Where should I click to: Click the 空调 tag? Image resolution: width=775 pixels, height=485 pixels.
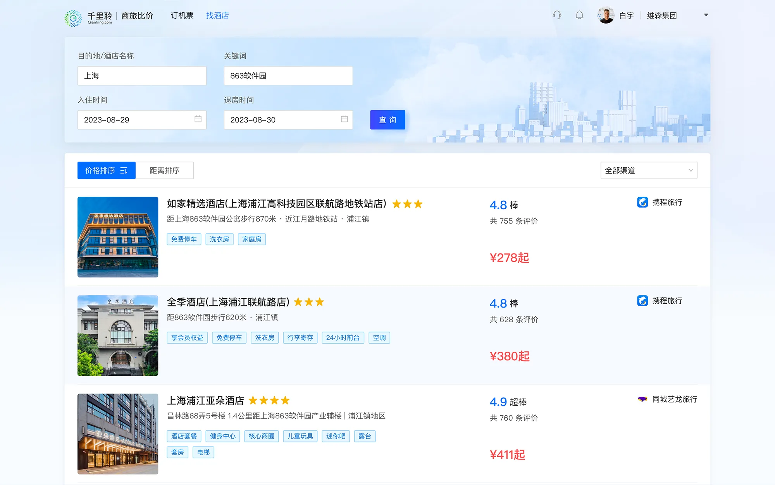pyautogui.click(x=379, y=338)
